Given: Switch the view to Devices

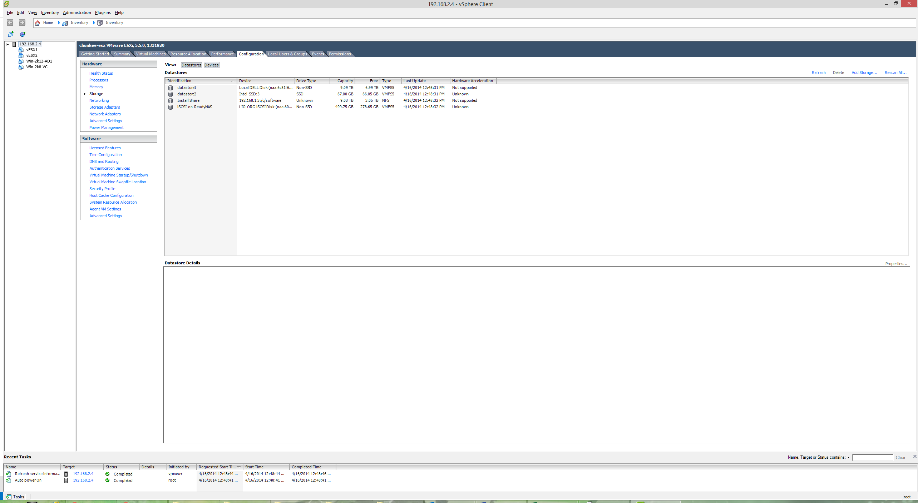Looking at the screenshot, I should (211, 65).
